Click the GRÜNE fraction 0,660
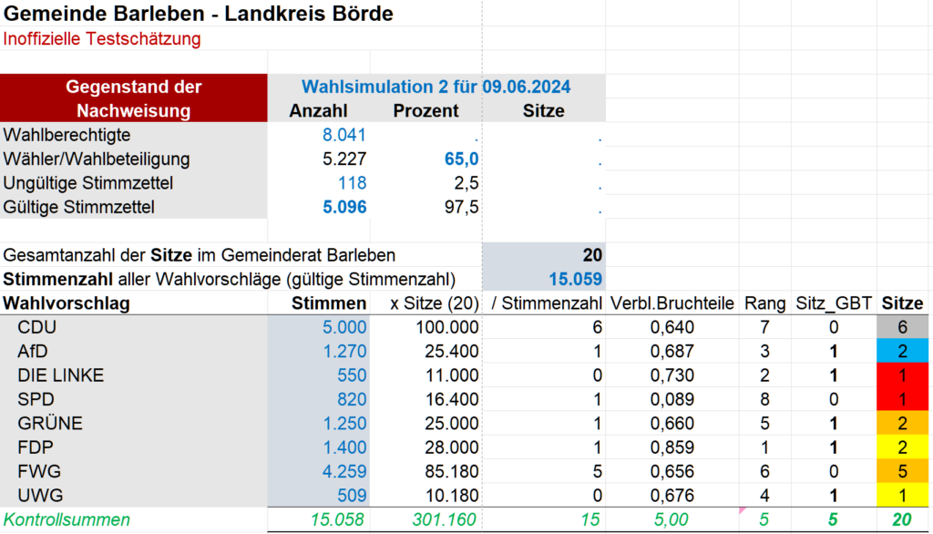 click(x=672, y=423)
